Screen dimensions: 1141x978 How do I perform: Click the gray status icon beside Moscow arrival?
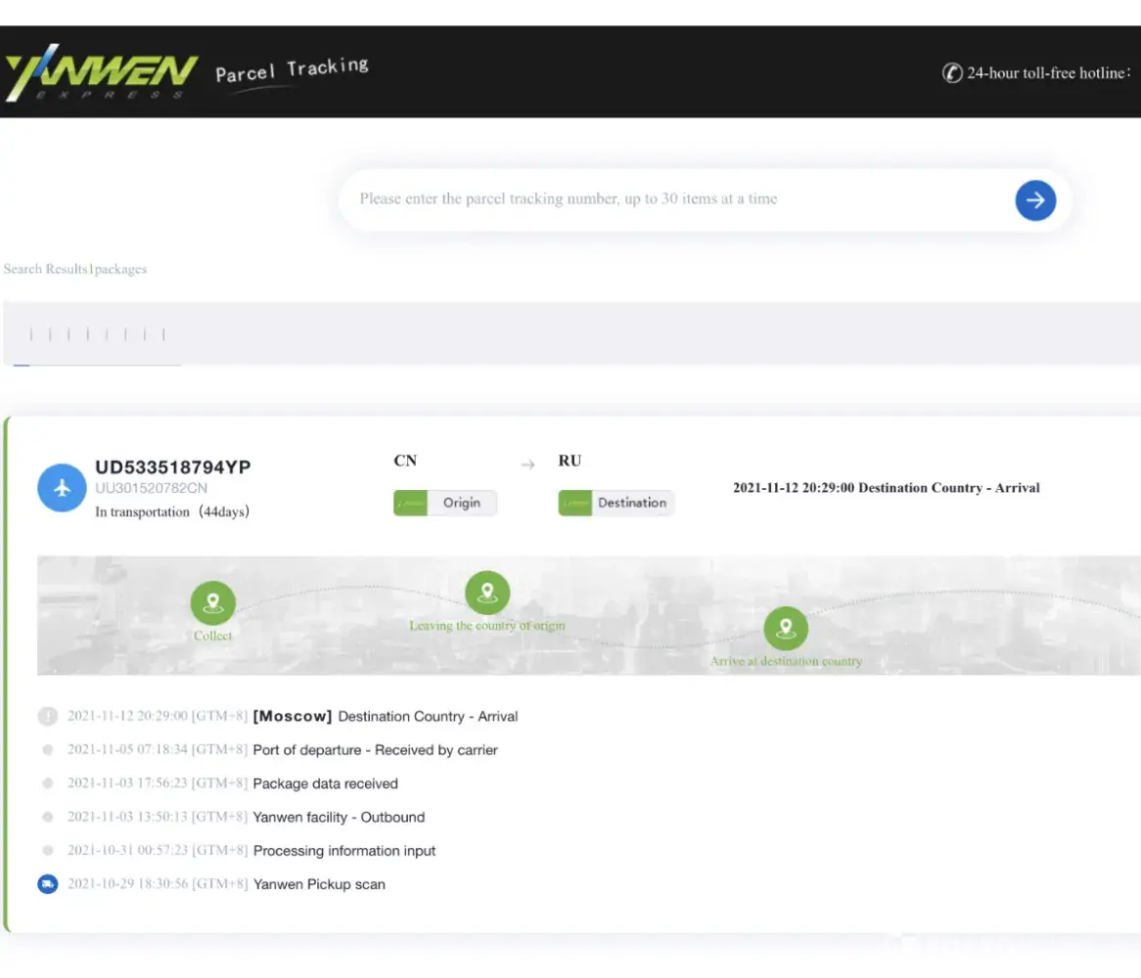[x=47, y=716]
